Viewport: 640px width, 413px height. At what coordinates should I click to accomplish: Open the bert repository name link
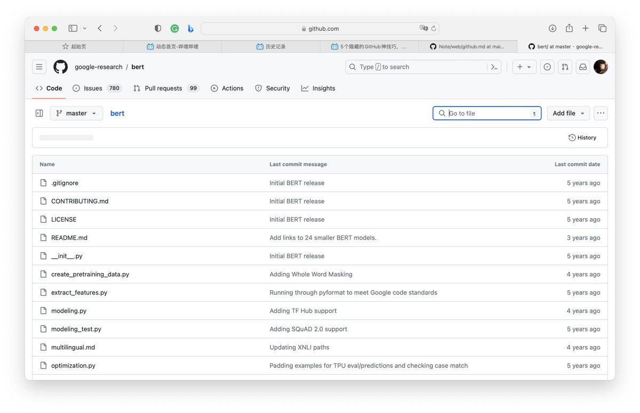[138, 67]
